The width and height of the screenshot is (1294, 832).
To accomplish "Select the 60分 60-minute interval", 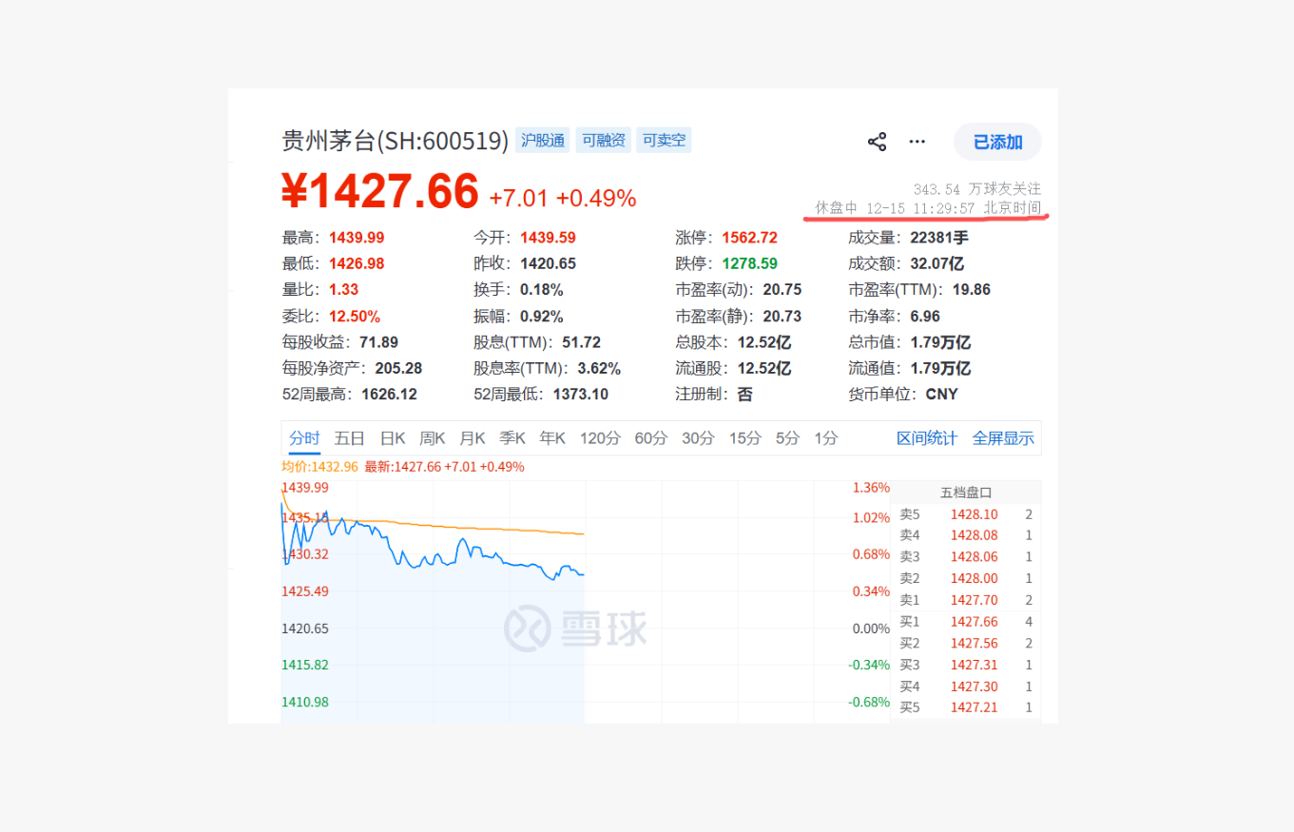I will click(650, 438).
